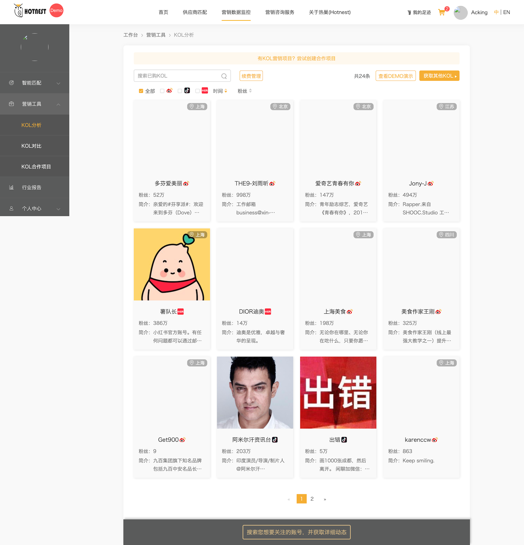Expand the 智能匹配 sidebar menu
The width and height of the screenshot is (524, 545).
coord(35,83)
